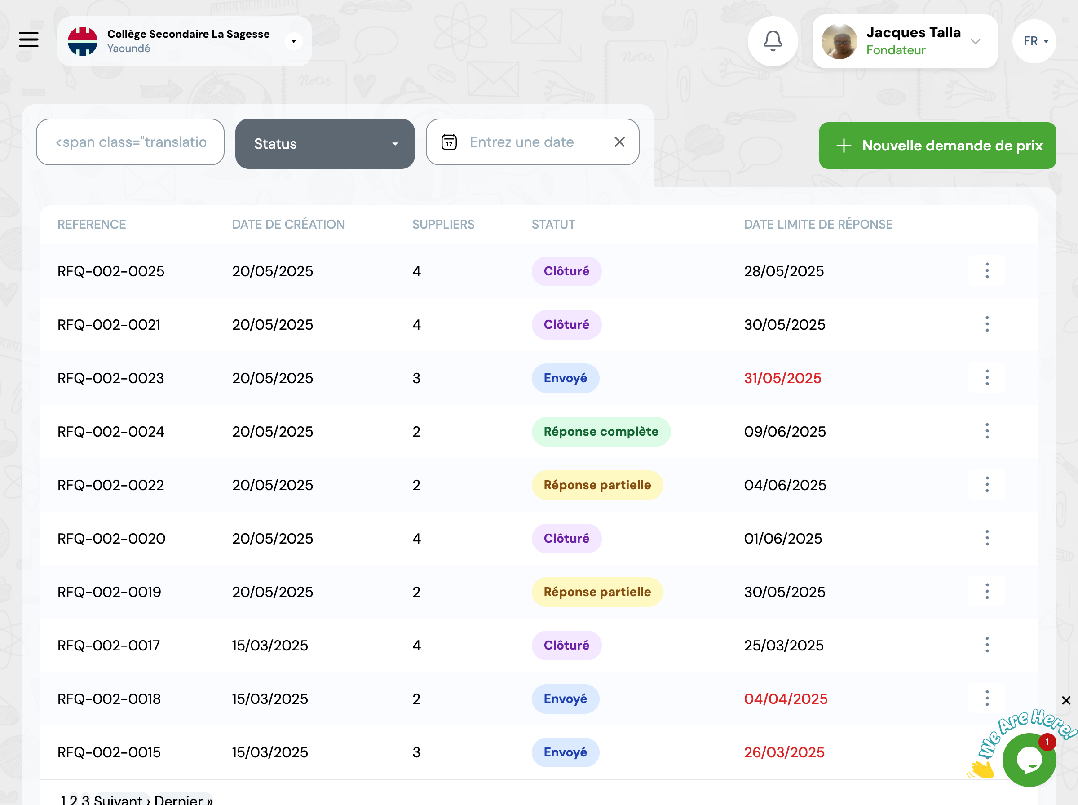Focus the search reference input field
This screenshot has height=805, width=1078.
pyautogui.click(x=130, y=142)
